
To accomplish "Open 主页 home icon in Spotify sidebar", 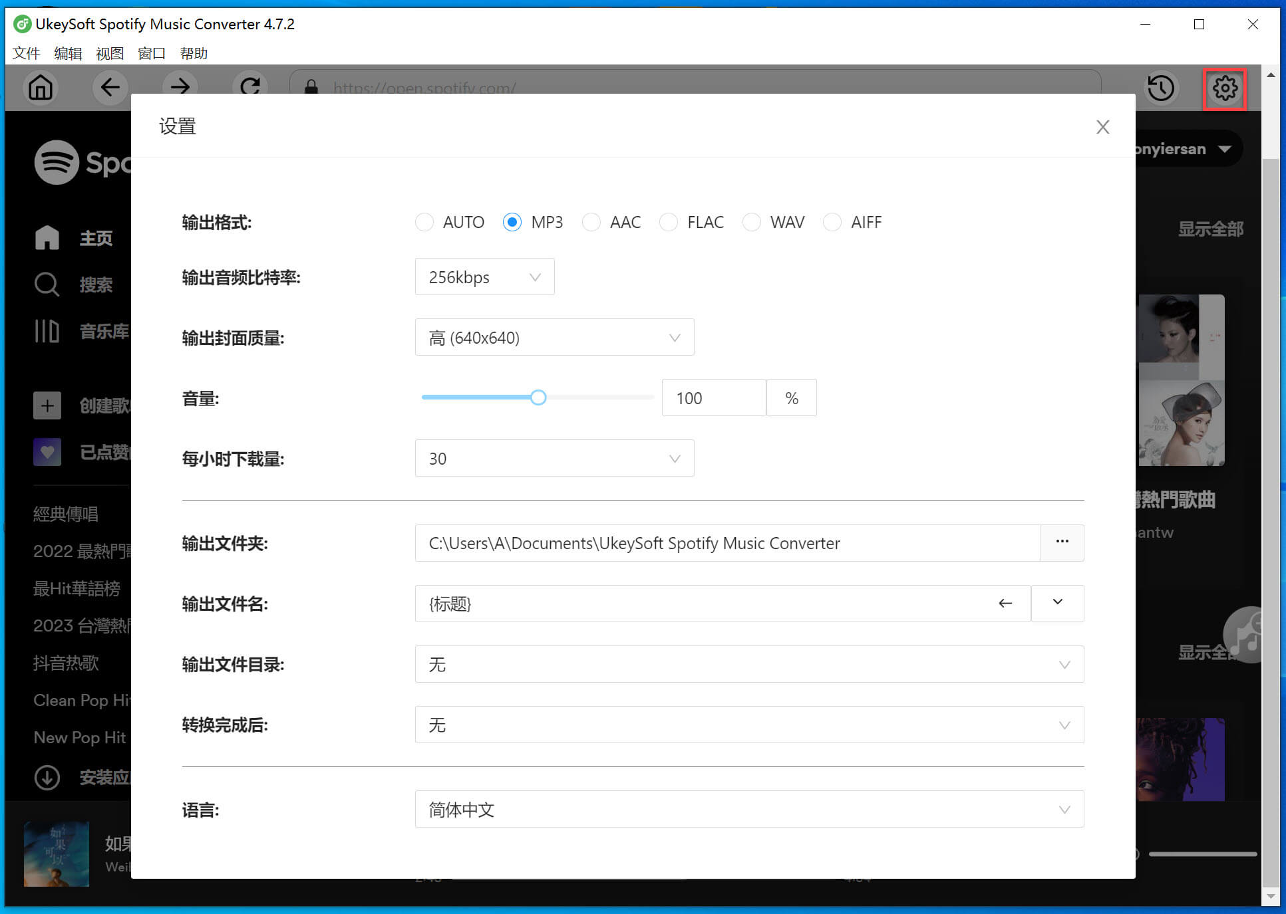I will click(47, 238).
